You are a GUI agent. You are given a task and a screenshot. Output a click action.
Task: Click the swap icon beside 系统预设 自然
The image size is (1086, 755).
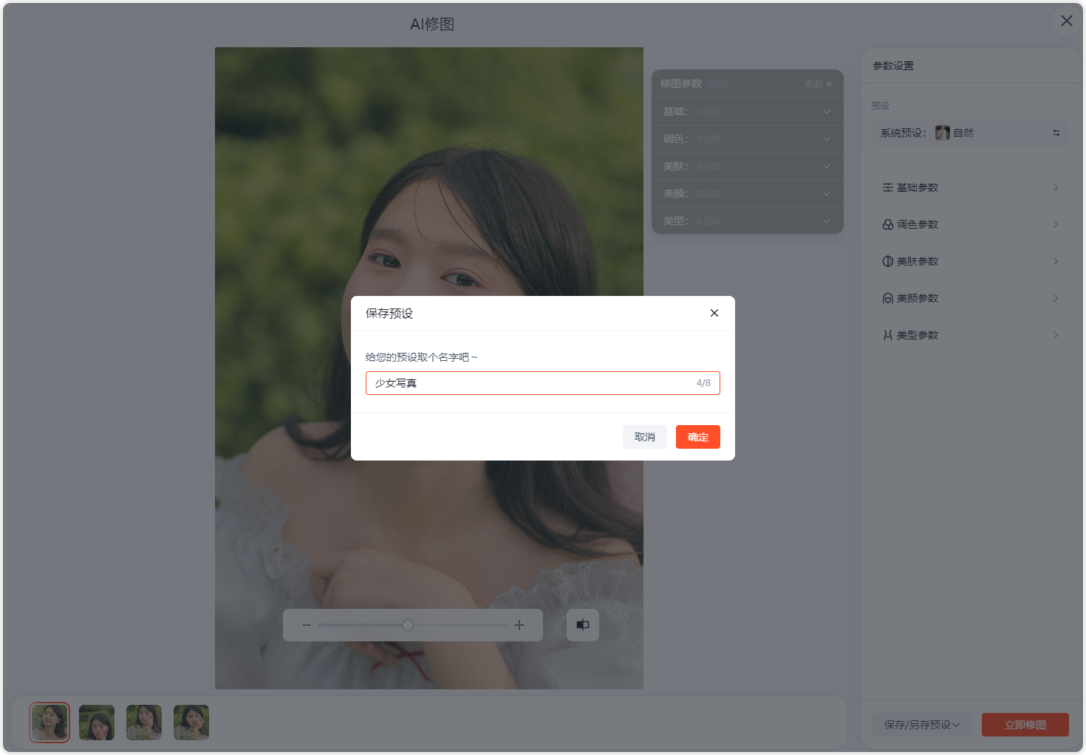click(1056, 133)
